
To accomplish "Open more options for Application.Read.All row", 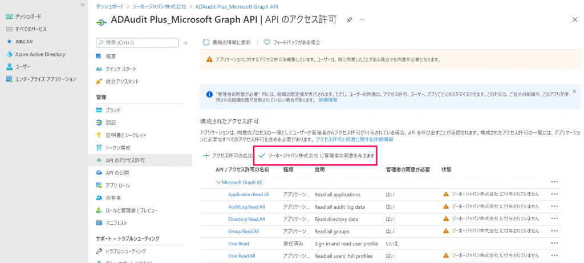I will [x=554, y=194].
